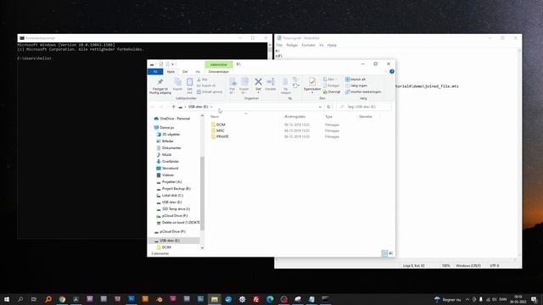This screenshot has width=543, height=305.
Task: Switch to large icons view toggle
Action: point(390,253)
